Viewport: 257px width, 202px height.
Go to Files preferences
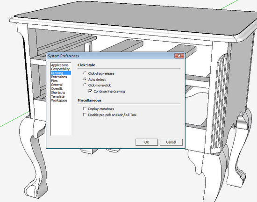tap(54, 81)
